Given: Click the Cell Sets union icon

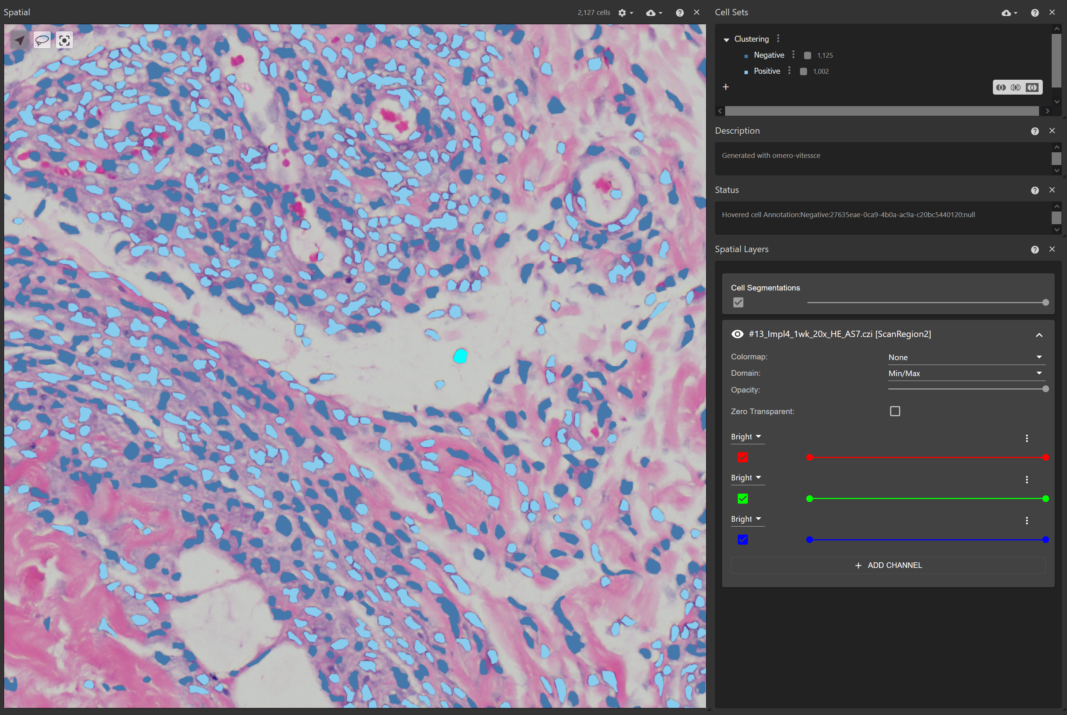Looking at the screenshot, I should [1001, 88].
